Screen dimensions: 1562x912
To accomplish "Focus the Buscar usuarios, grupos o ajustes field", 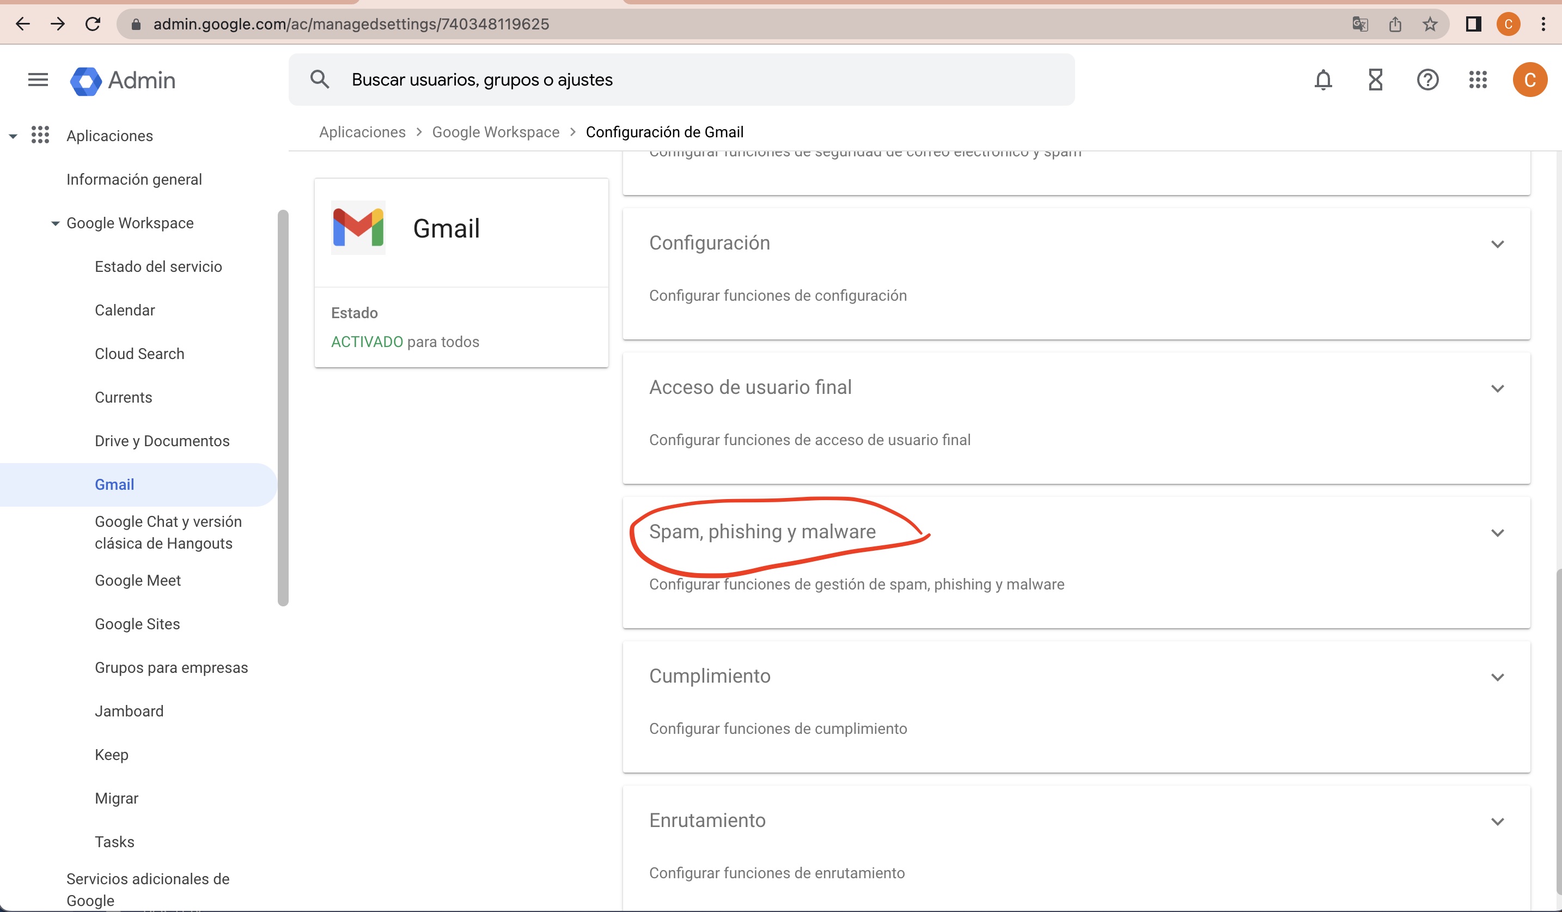I will 682,80.
